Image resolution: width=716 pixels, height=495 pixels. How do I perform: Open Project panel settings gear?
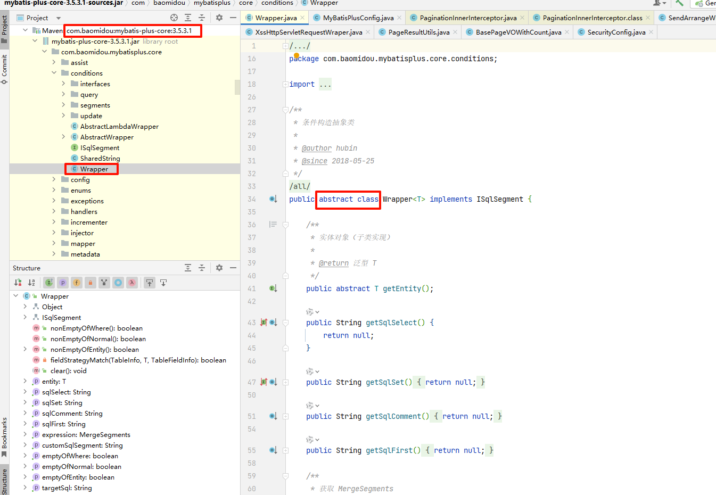(x=219, y=18)
